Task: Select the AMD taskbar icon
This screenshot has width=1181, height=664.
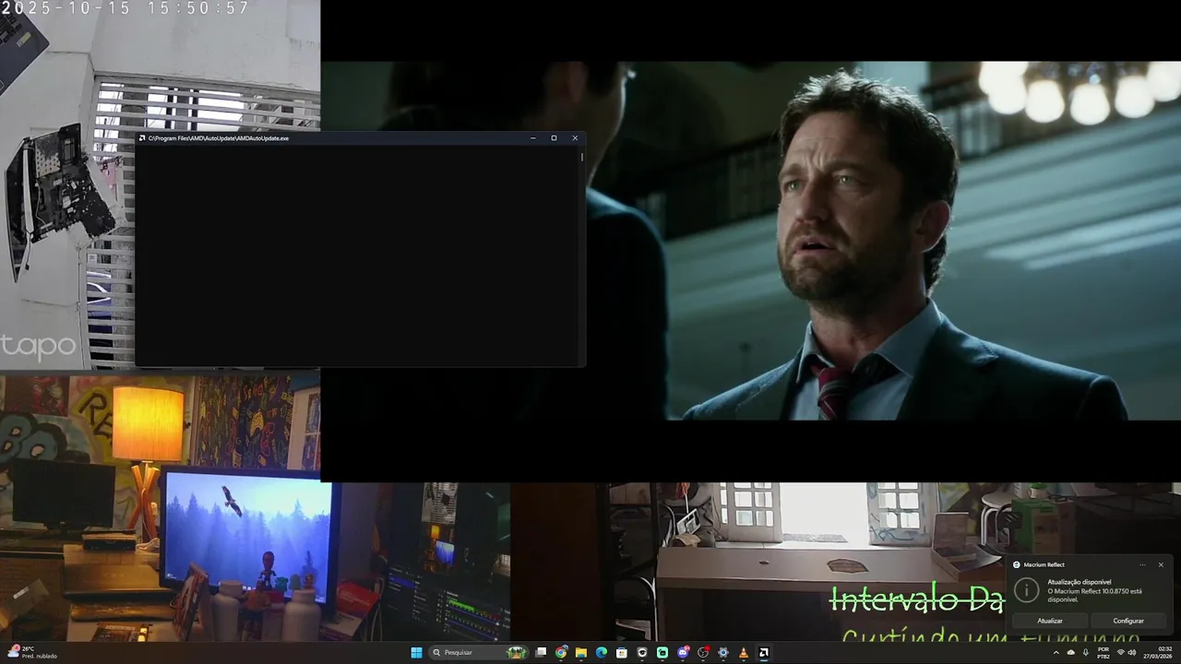Action: (x=764, y=653)
